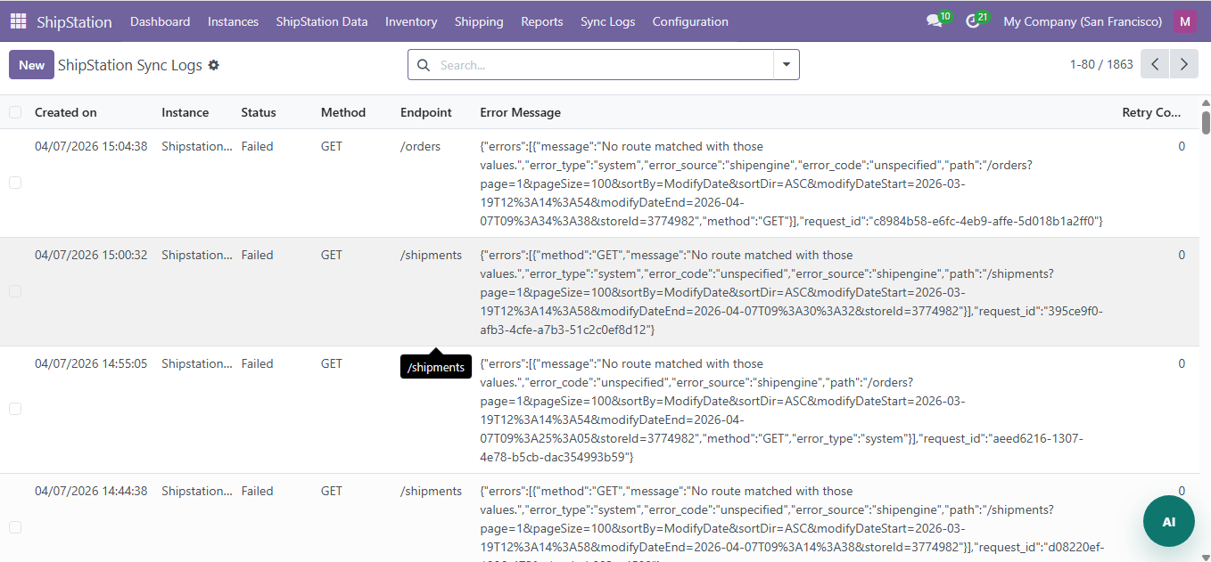Image resolution: width=1211 pixels, height=562 pixels.
Task: Toggle the select-all records checkbox
Action: point(14,111)
